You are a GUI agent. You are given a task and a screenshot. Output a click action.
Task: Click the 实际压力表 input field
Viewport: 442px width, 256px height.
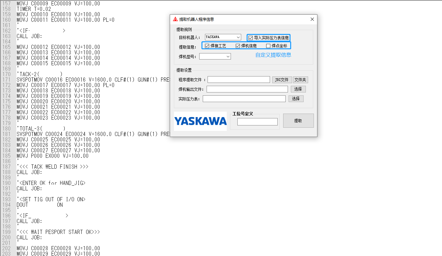pos(244,99)
